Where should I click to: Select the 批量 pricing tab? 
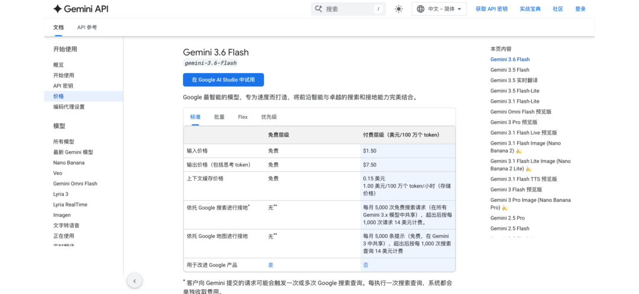(x=220, y=117)
